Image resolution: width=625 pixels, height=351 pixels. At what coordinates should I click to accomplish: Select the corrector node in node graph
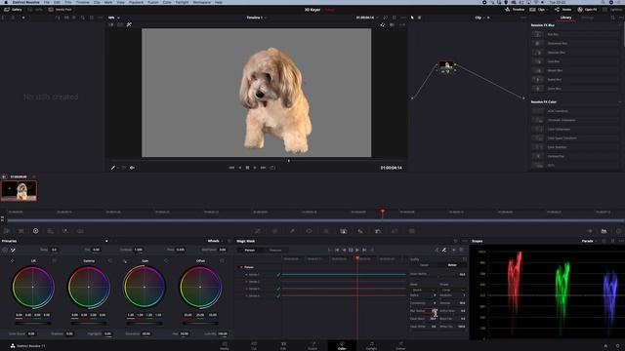coord(446,66)
